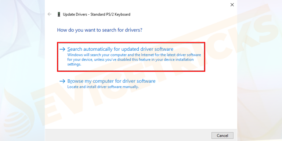This screenshot has height=141, width=282.
Task: Click the back arrow in the dialog header
Action: pos(49,14)
